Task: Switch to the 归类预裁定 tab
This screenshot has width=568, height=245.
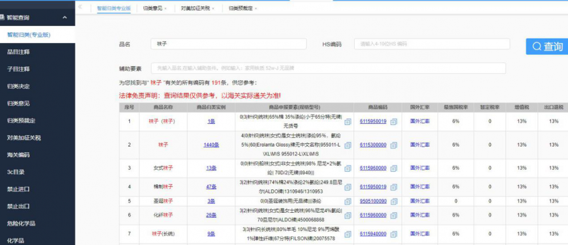Action: pos(240,8)
